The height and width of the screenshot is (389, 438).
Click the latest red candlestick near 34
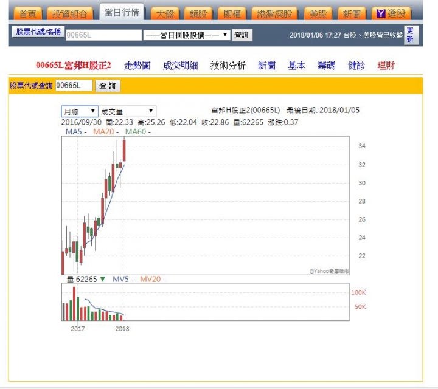click(x=124, y=150)
